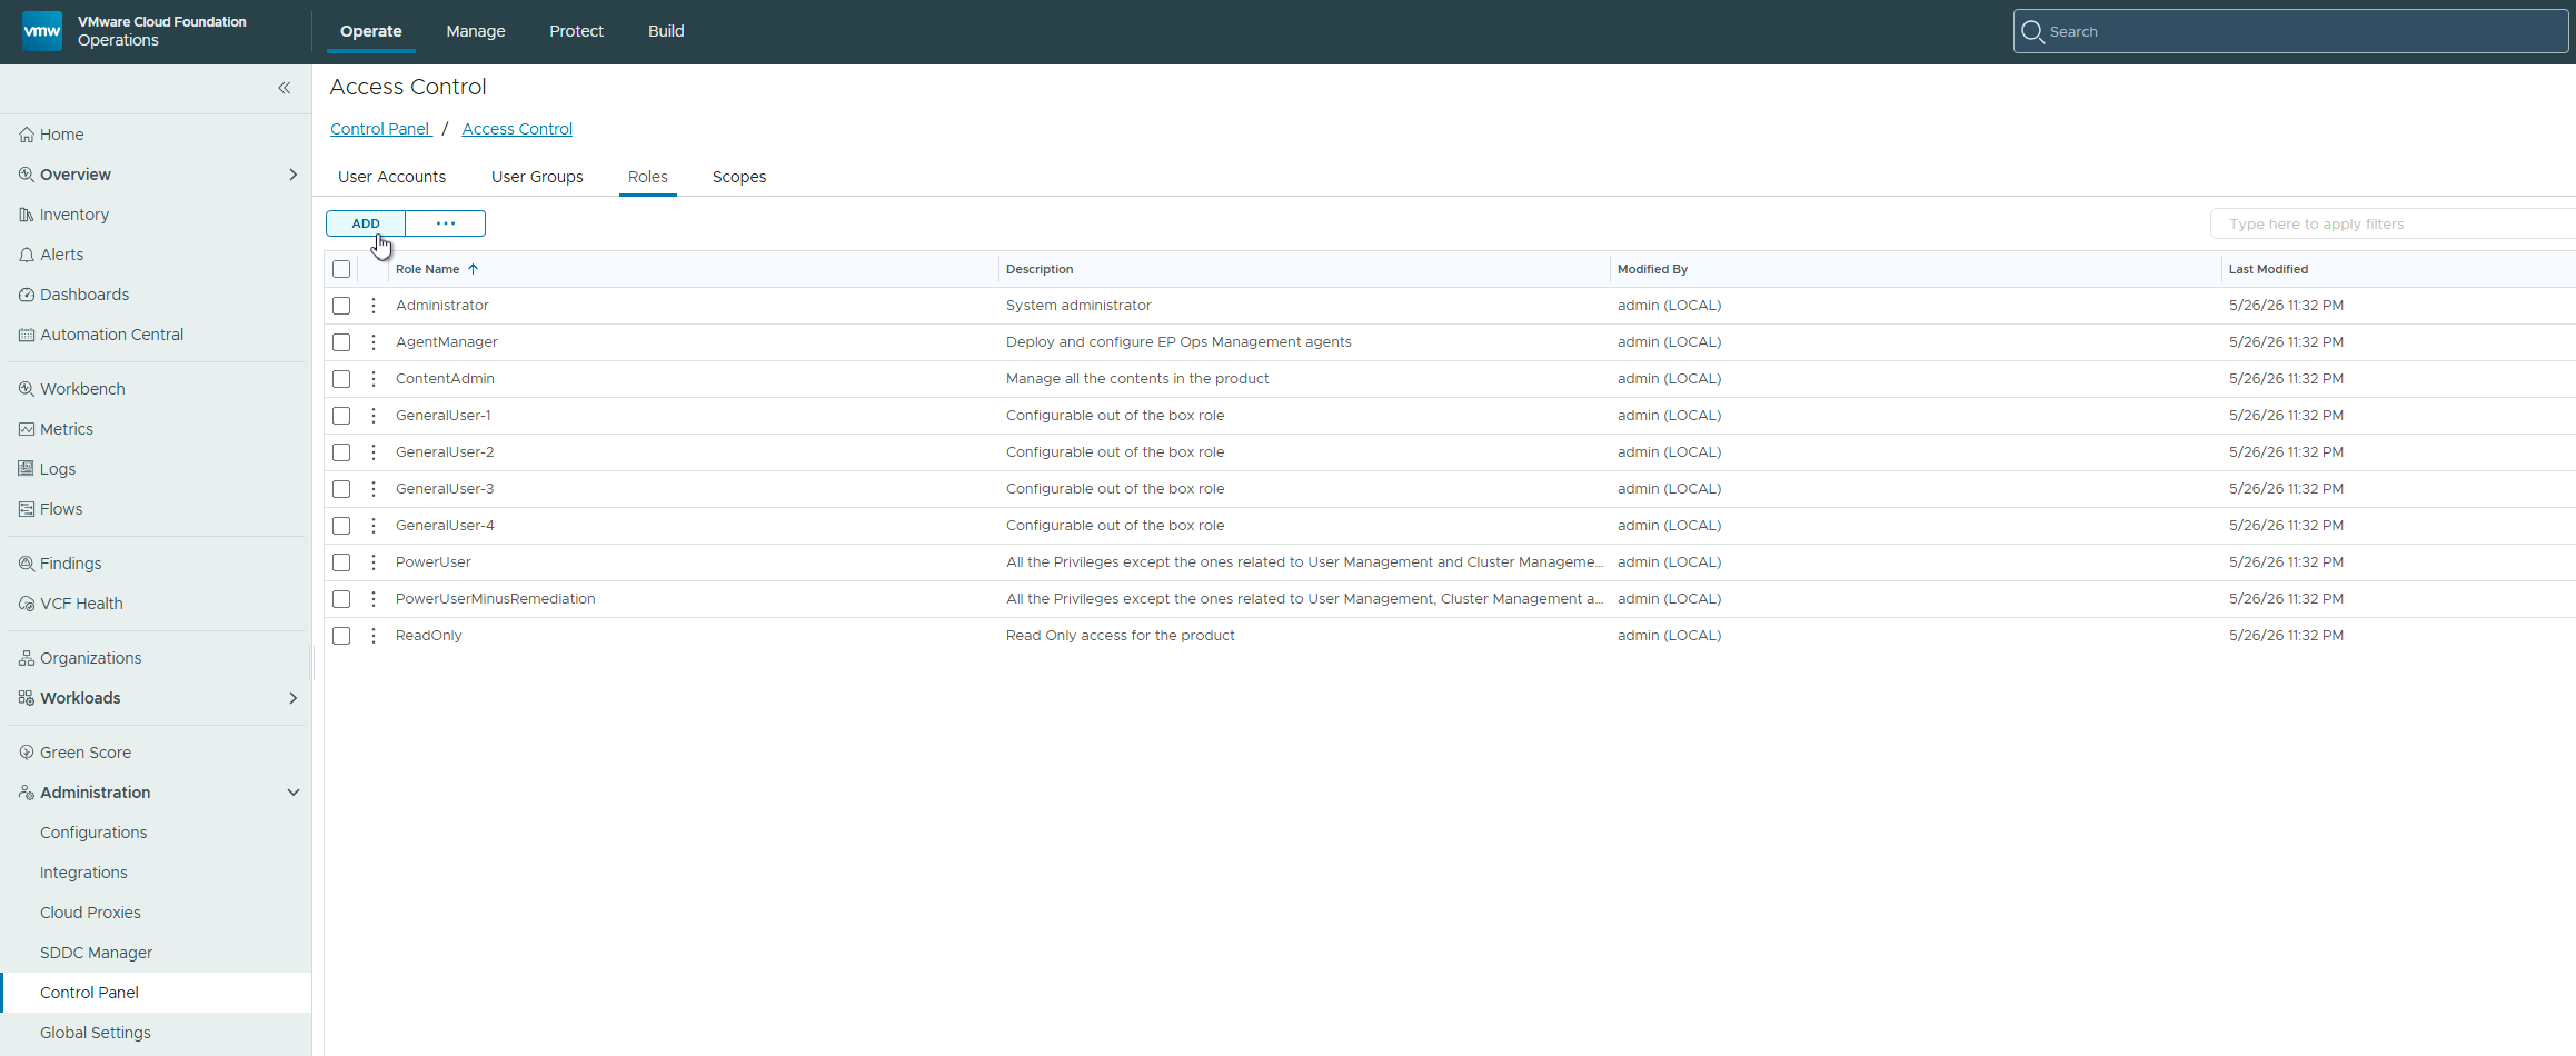This screenshot has height=1056, width=2576.
Task: Open actions menu for AgentManager role row
Action: click(373, 342)
